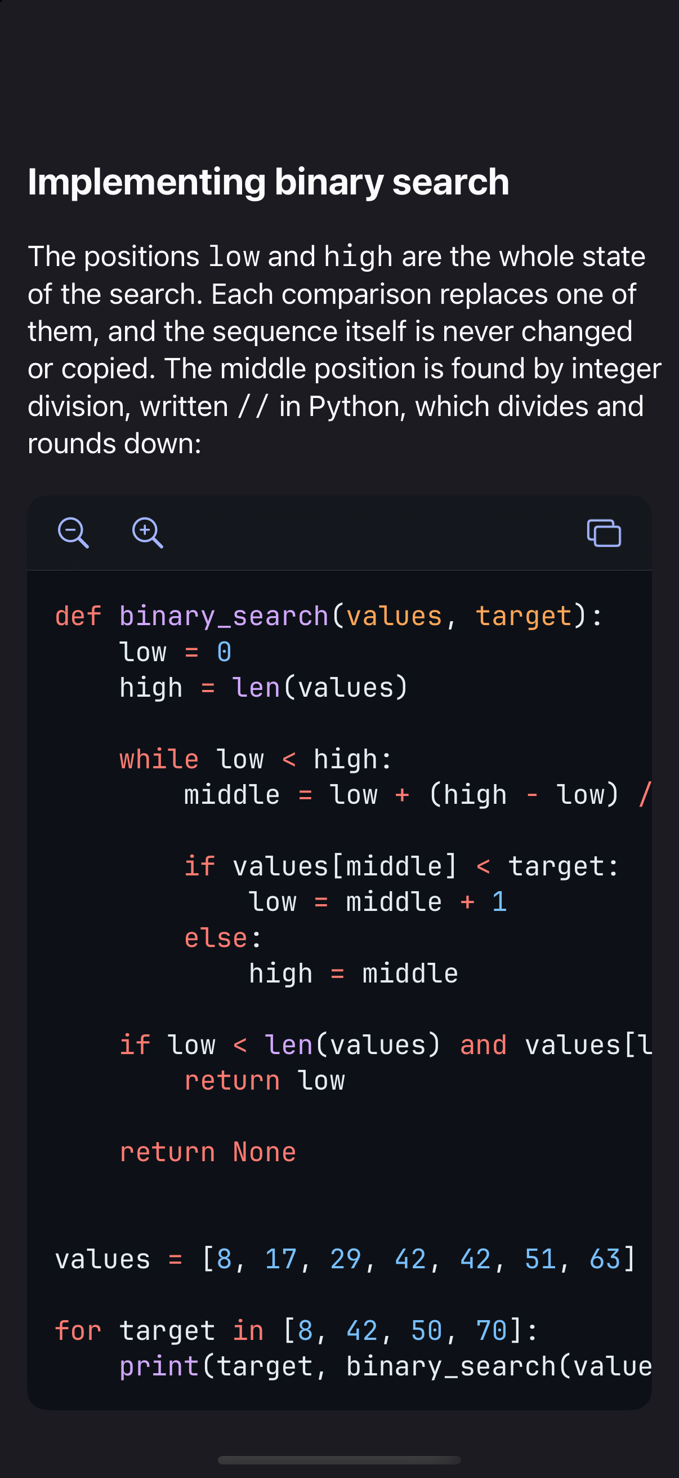Click the heading 'Implementing binary search'
This screenshot has height=1478, width=679.
coord(269,182)
